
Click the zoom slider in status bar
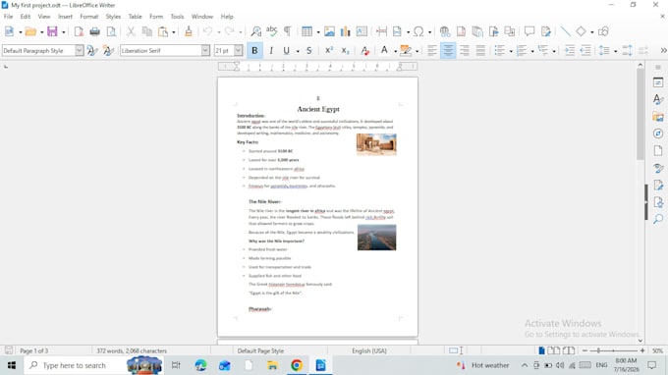613,350
